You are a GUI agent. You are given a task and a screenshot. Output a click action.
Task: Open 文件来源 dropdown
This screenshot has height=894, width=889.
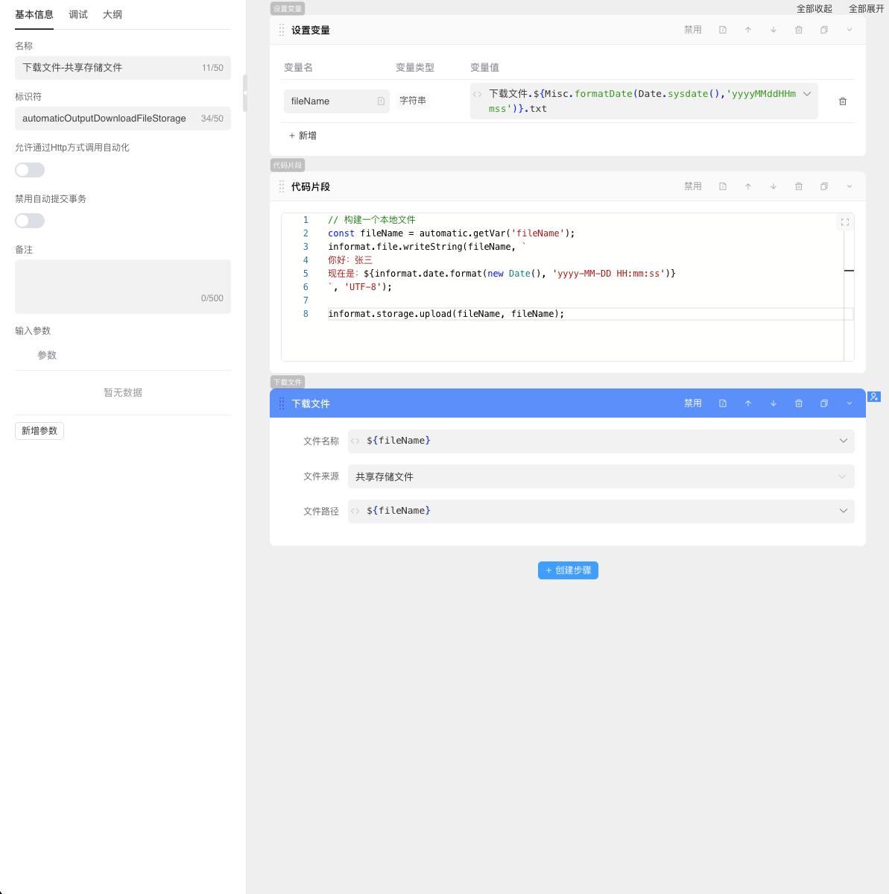[x=601, y=476]
